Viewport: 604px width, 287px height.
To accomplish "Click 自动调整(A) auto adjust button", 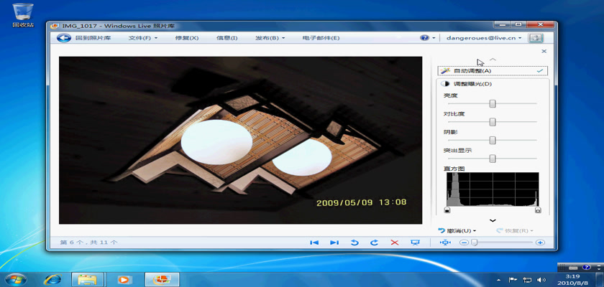I will (x=472, y=70).
